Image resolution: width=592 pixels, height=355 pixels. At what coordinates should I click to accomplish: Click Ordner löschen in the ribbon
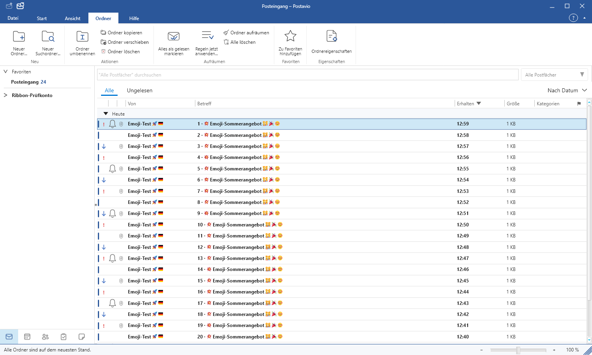point(120,52)
